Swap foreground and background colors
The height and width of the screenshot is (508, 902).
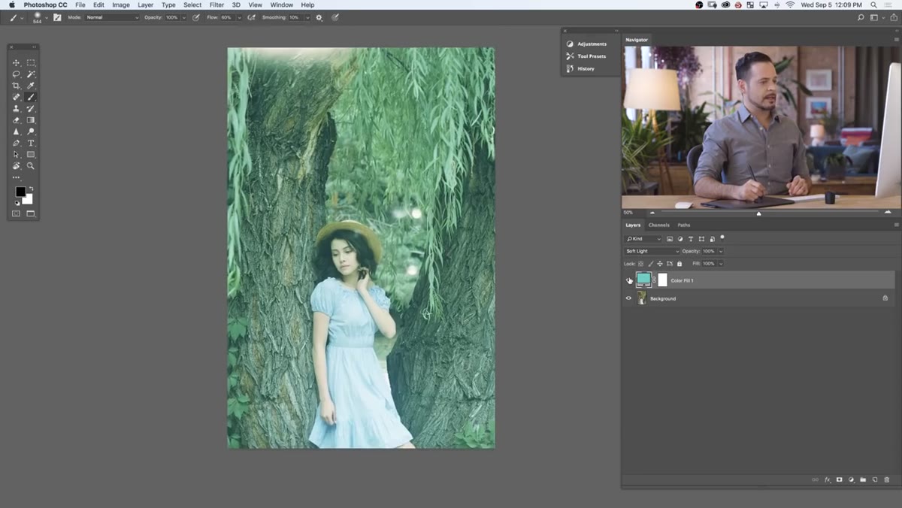(x=31, y=189)
